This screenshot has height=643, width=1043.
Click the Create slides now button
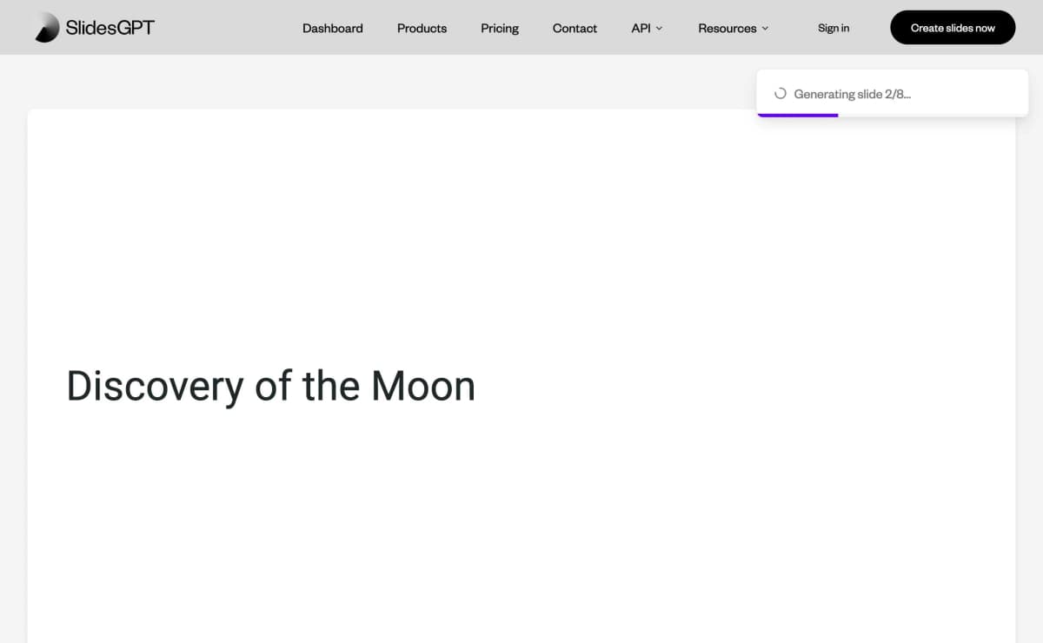pyautogui.click(x=953, y=28)
